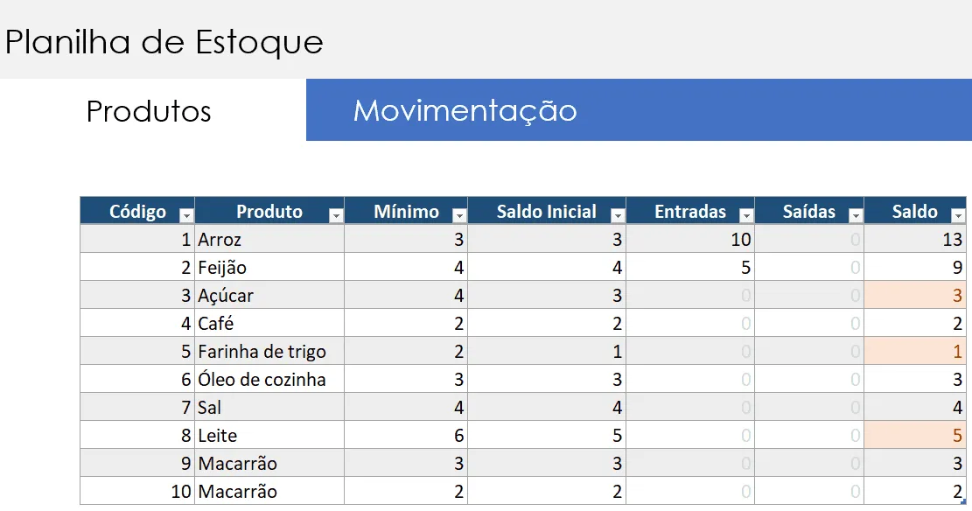Select the highlighted Saldo cell for Açúcar
Screen dimensions: 972x511
pyautogui.click(x=915, y=295)
